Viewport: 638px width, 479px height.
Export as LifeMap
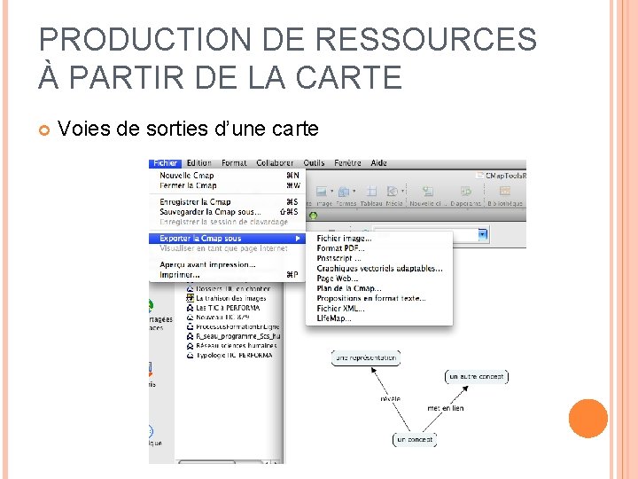[x=379, y=318]
